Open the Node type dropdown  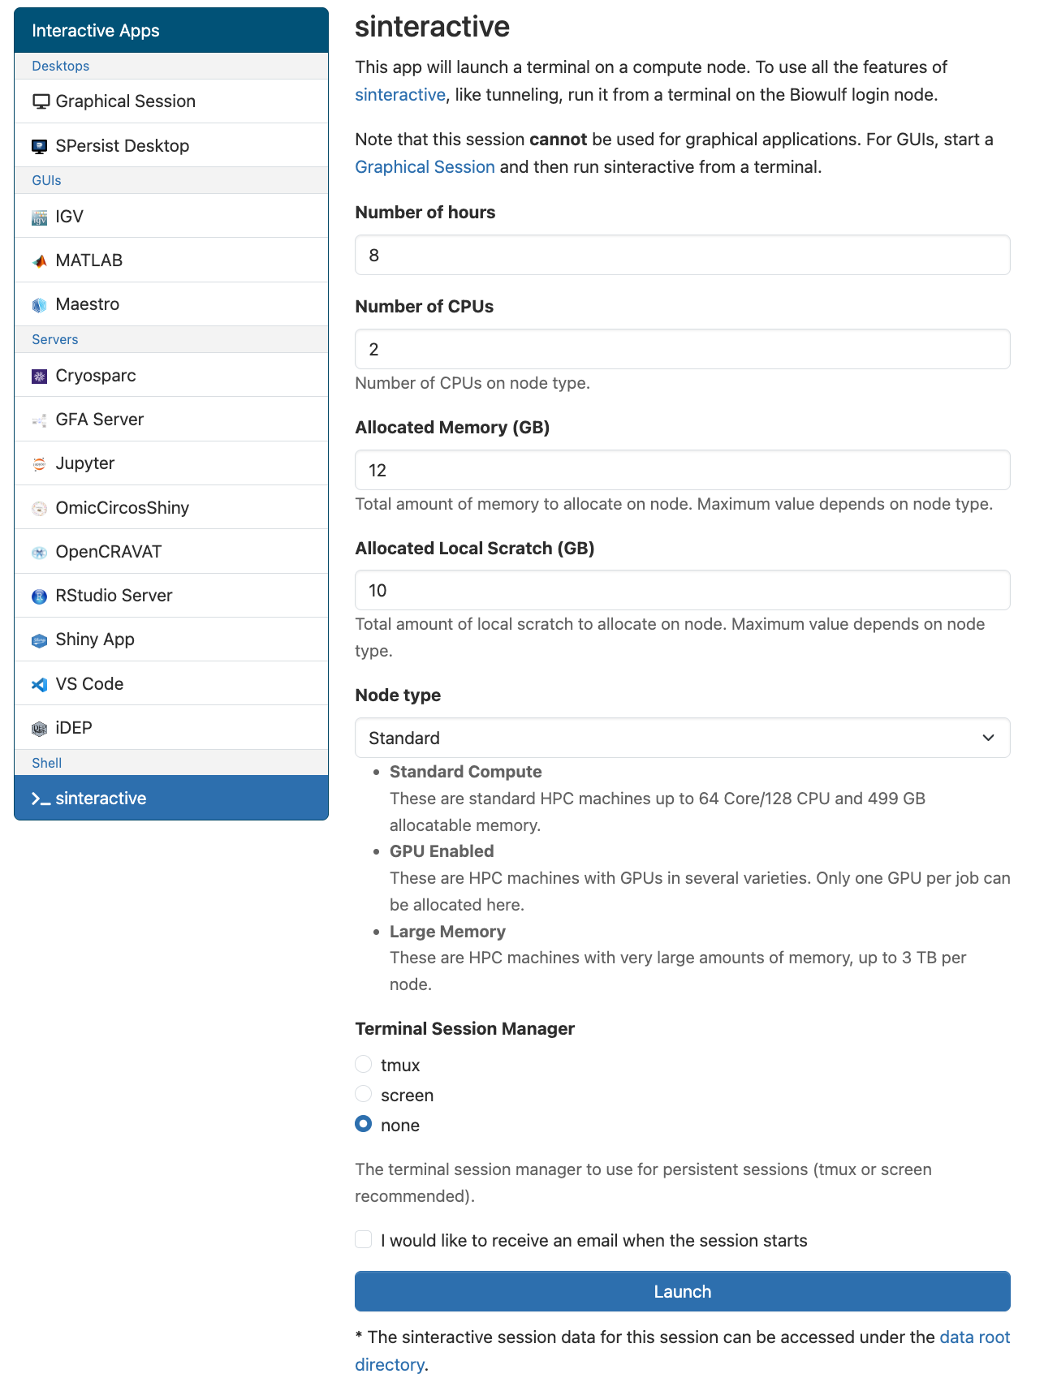pos(683,738)
